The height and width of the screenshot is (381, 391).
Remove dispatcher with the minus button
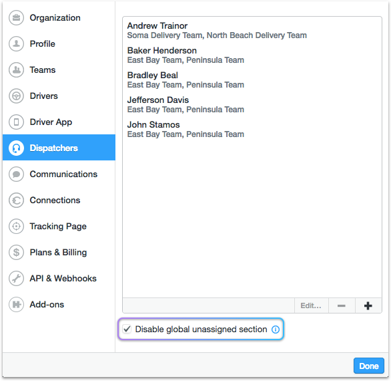[x=342, y=305]
